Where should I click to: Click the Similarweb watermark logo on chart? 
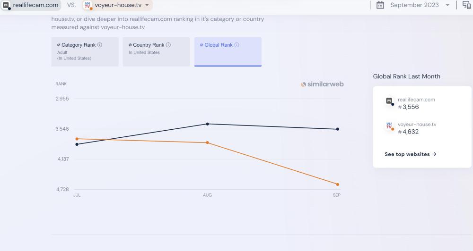pyautogui.click(x=322, y=84)
